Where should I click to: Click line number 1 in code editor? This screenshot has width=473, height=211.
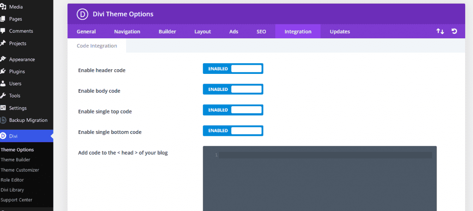216,155
